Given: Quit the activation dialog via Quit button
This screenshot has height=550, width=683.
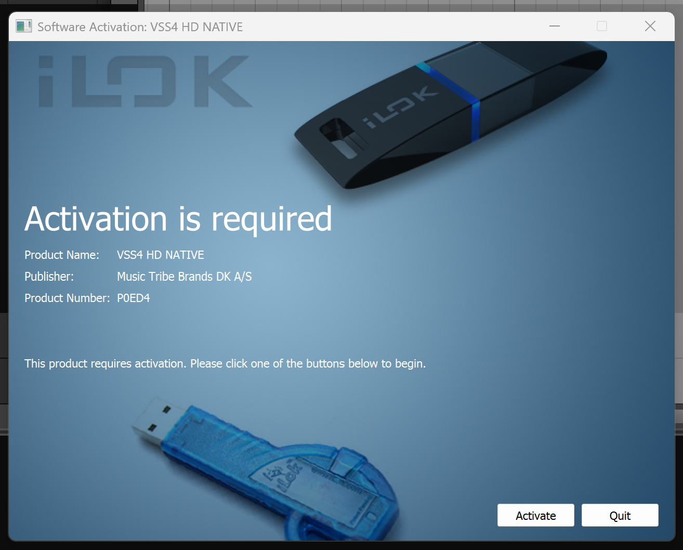Looking at the screenshot, I should pos(620,515).
